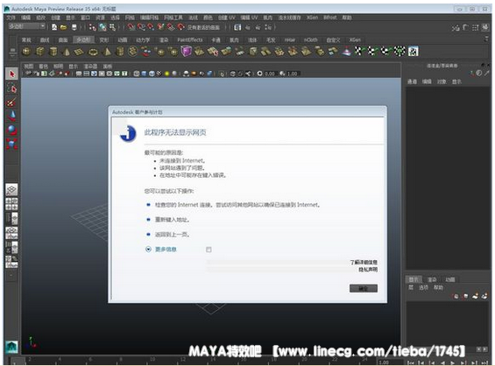This screenshot has height=366, width=495.
Task: Select the Display tab in Layer Editor
Action: pyautogui.click(x=414, y=279)
